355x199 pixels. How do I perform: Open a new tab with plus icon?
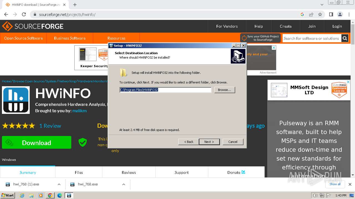pos(75,5)
